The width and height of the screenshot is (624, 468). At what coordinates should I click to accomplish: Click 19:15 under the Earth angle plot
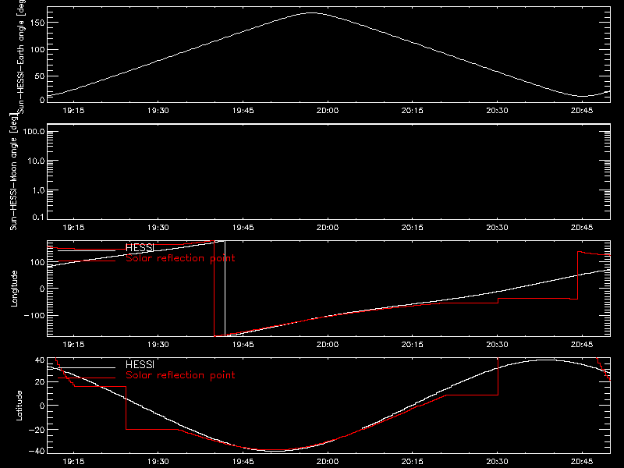click(73, 111)
